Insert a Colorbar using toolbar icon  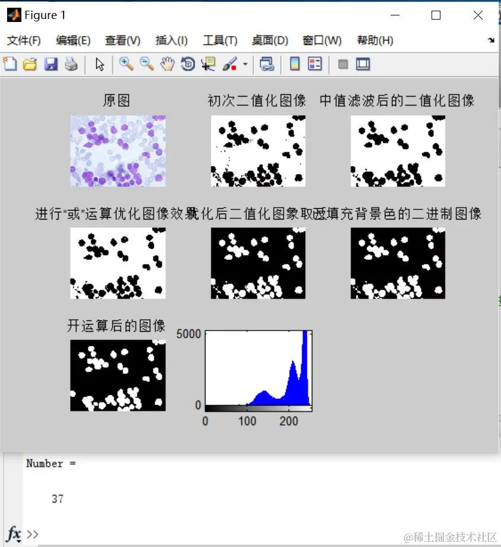(294, 64)
